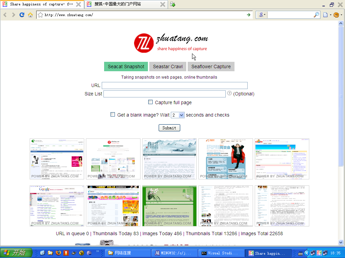The image size is (345, 258).
Task: Click the red download arrow quick launch icon
Action: pos(66,253)
